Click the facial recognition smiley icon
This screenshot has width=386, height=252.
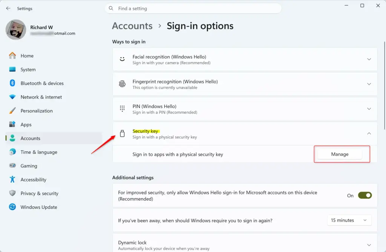pos(122,59)
